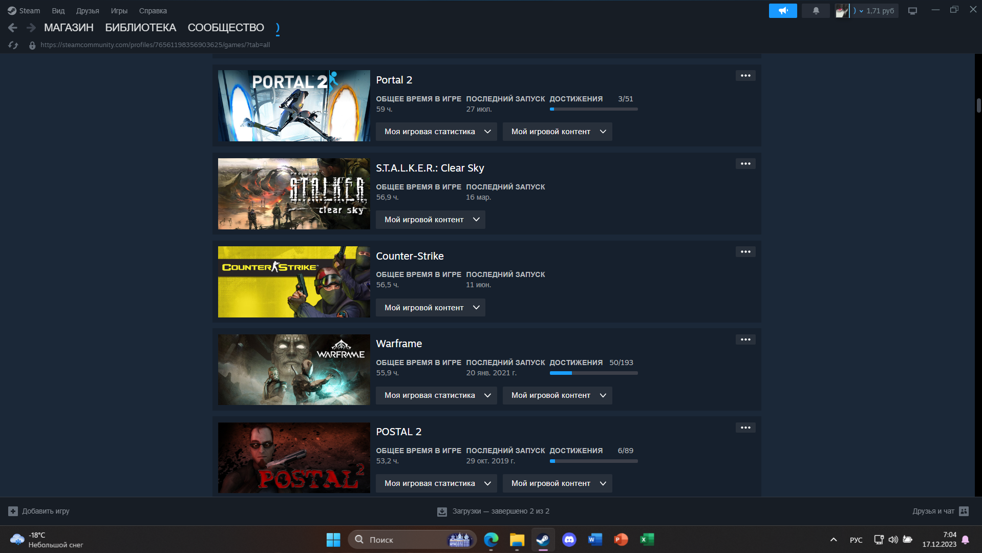
Task: Expand Warframe "Моя игровая статистика" dropdown
Action: pos(436,395)
